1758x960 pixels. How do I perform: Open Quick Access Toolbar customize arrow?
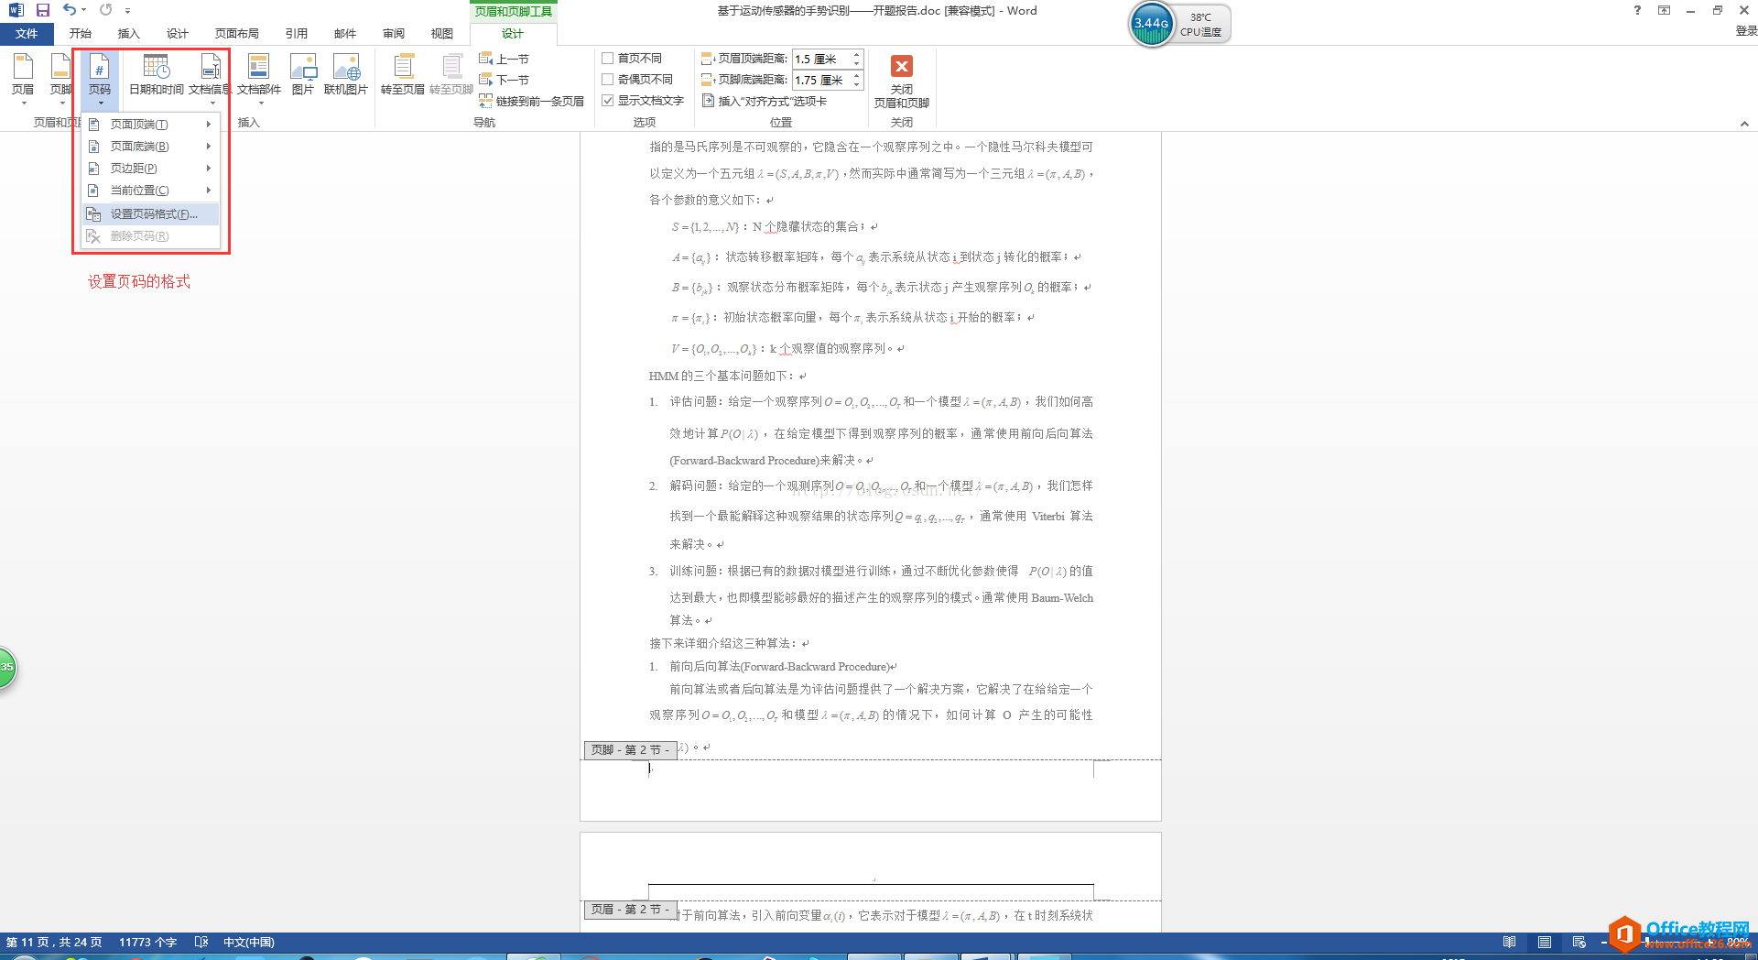[127, 11]
